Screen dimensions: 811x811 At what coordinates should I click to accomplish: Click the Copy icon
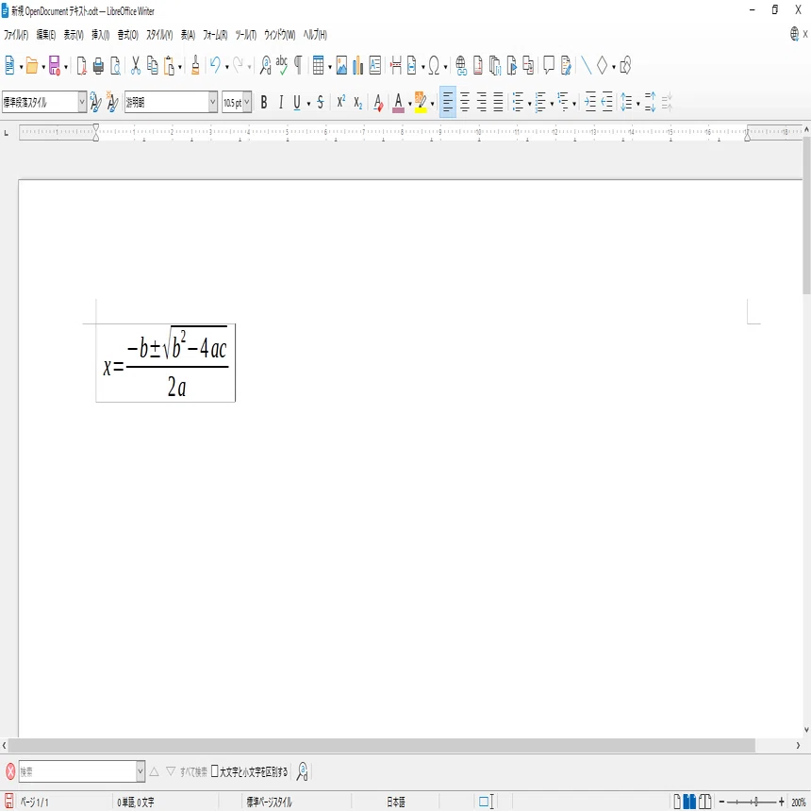(x=153, y=66)
